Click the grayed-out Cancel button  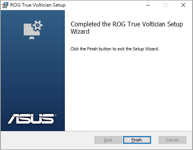pos(172,140)
